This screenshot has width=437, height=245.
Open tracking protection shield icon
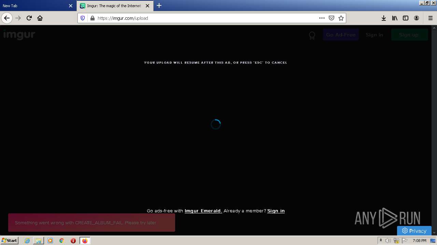pos(83,18)
